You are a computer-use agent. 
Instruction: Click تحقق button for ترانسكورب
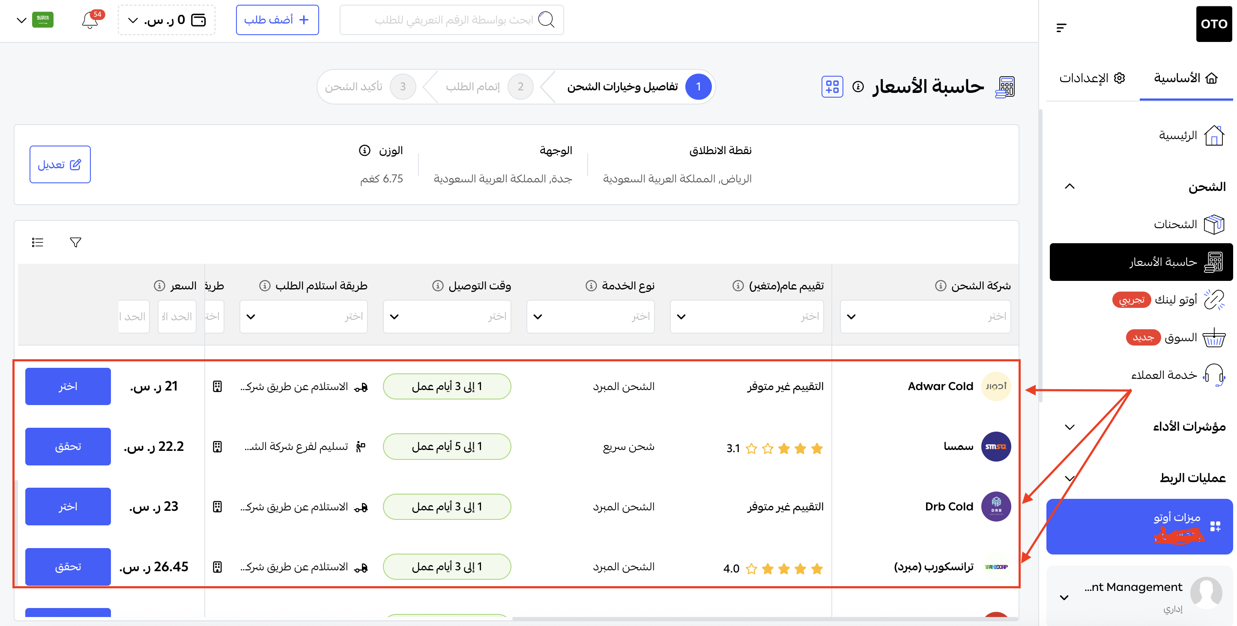pyautogui.click(x=68, y=567)
